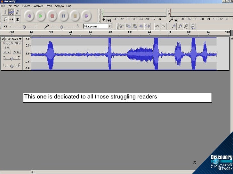Click the Copy icon in edit toolbar

click(x=128, y=26)
